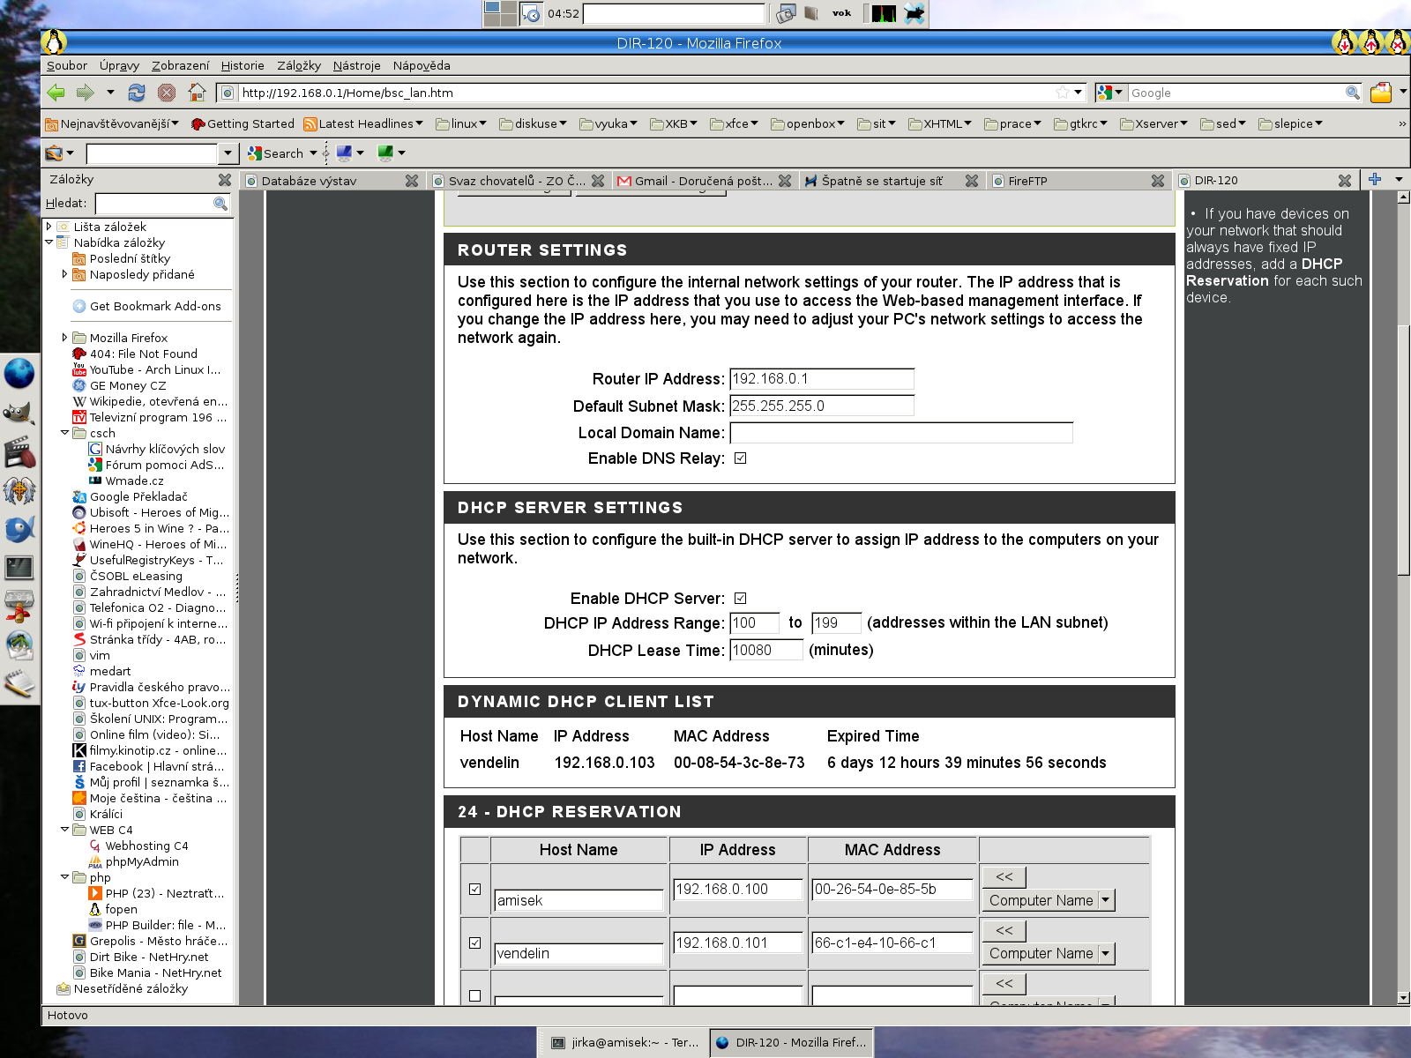Toggle Enable DHCP Server checkbox

click(741, 599)
